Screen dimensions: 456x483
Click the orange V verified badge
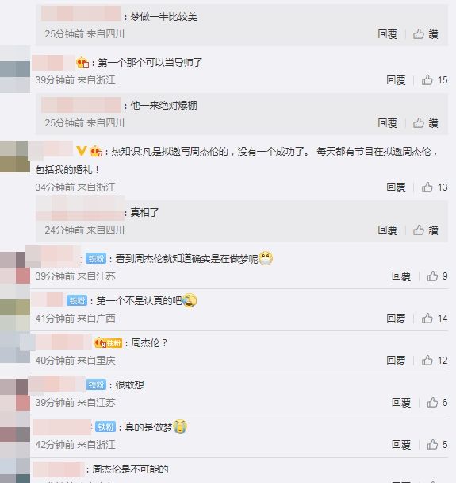(x=81, y=151)
